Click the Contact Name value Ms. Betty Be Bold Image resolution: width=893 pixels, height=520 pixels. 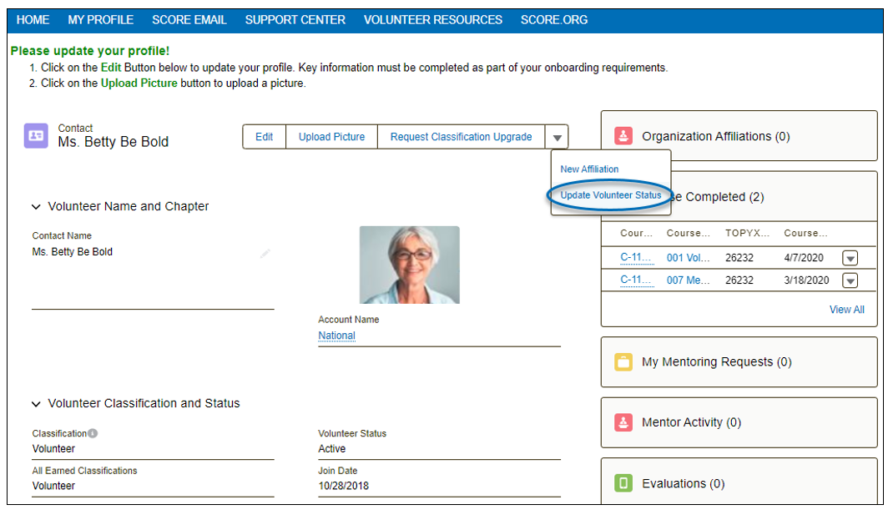click(73, 252)
